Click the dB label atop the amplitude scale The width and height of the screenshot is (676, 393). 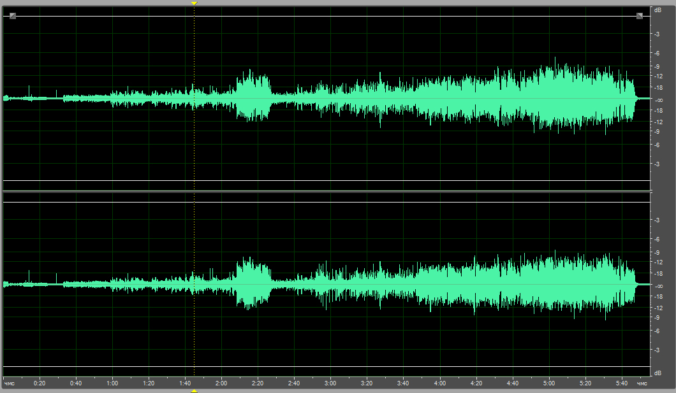point(658,10)
